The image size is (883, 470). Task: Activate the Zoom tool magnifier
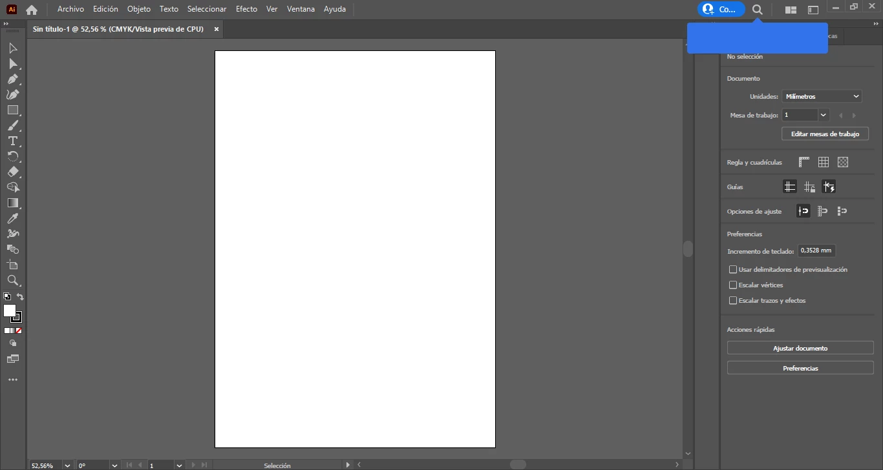13,281
